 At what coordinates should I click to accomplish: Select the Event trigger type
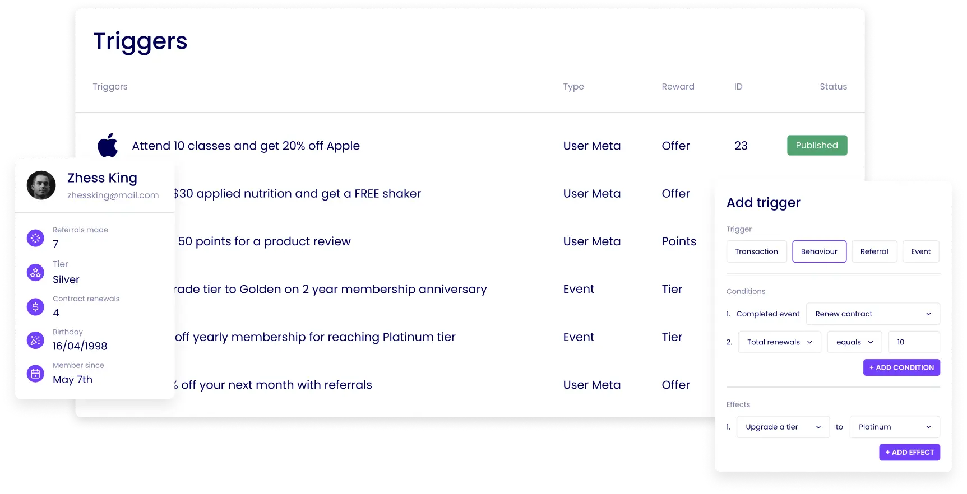pos(921,251)
